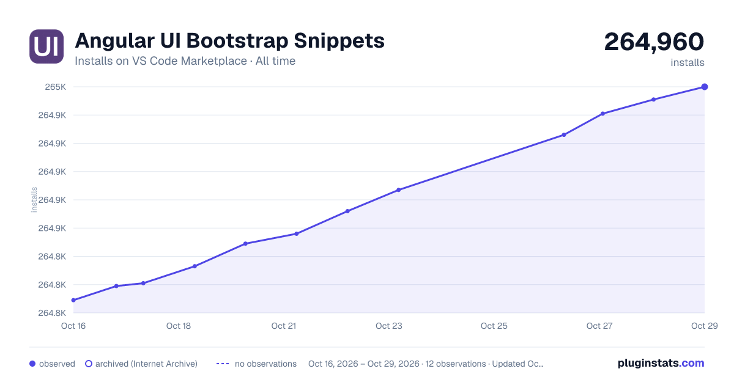Click the data point just before Oct 27
The image size is (734, 385).
pos(564,135)
